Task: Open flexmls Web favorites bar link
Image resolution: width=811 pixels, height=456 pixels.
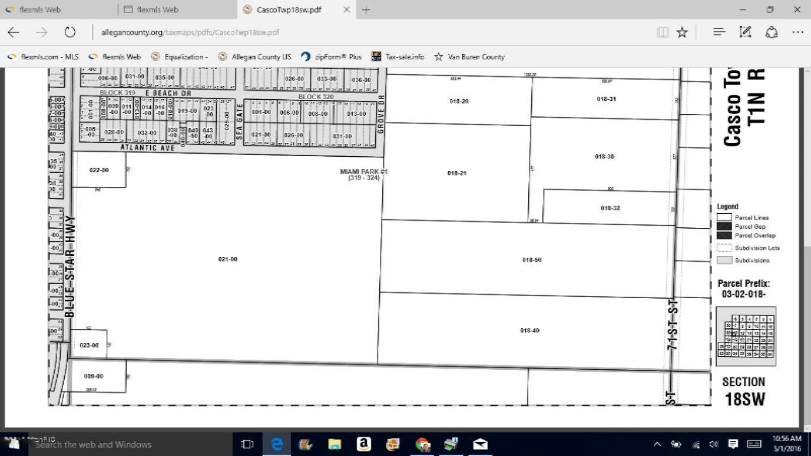Action: tap(115, 56)
